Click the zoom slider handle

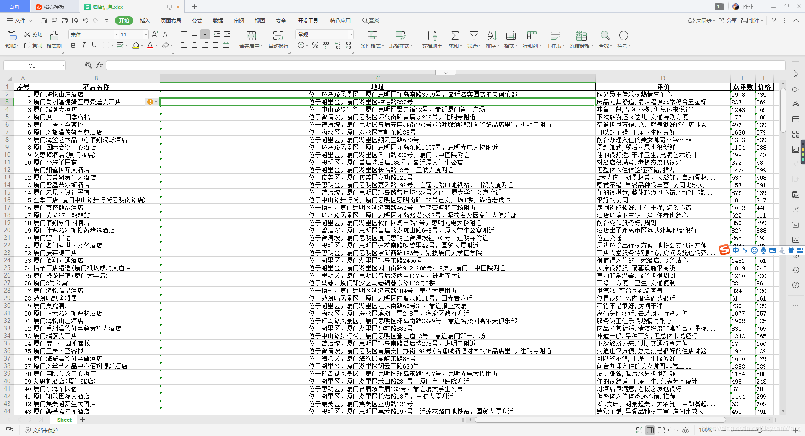click(x=759, y=430)
